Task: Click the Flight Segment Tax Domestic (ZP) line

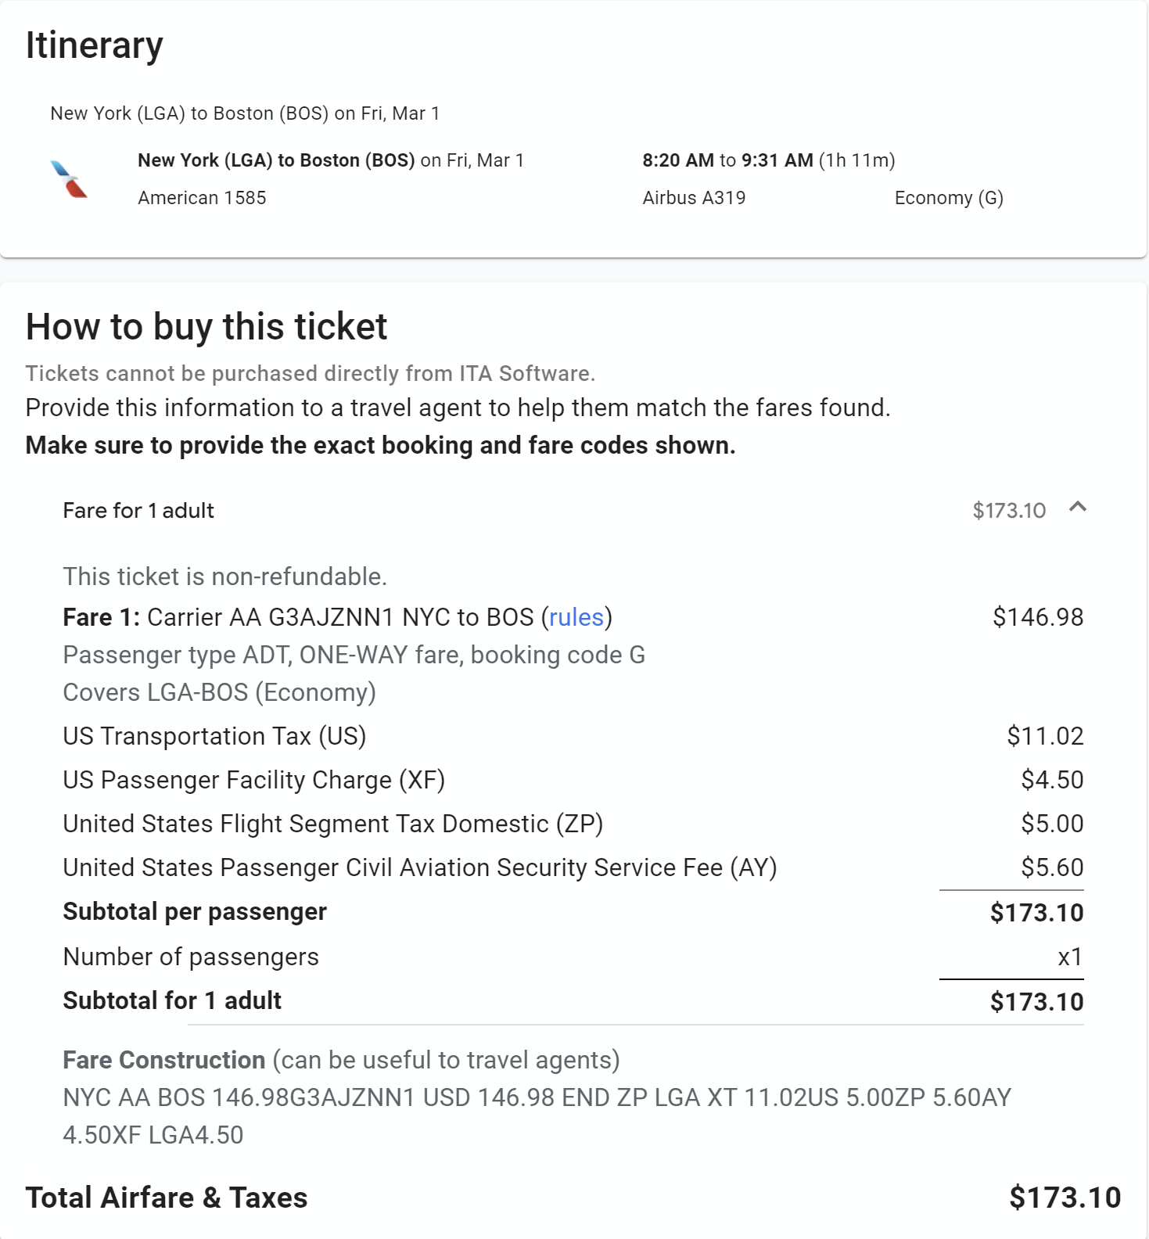Action: tap(332, 824)
